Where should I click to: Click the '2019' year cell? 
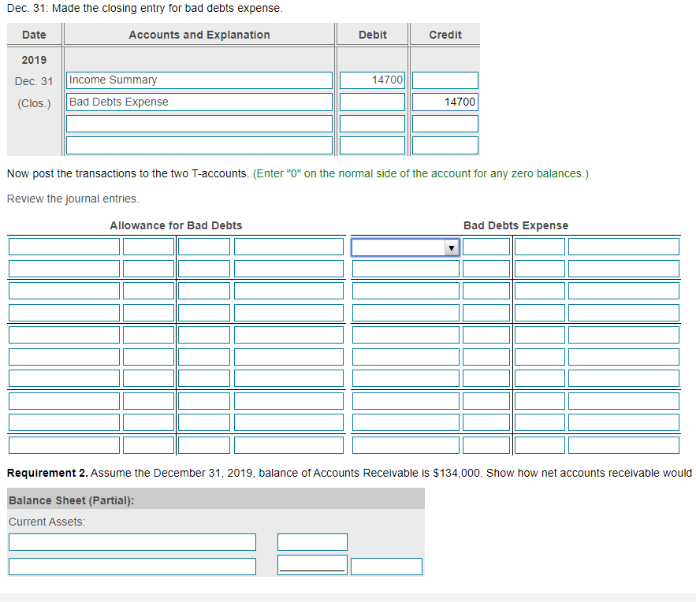click(x=34, y=60)
